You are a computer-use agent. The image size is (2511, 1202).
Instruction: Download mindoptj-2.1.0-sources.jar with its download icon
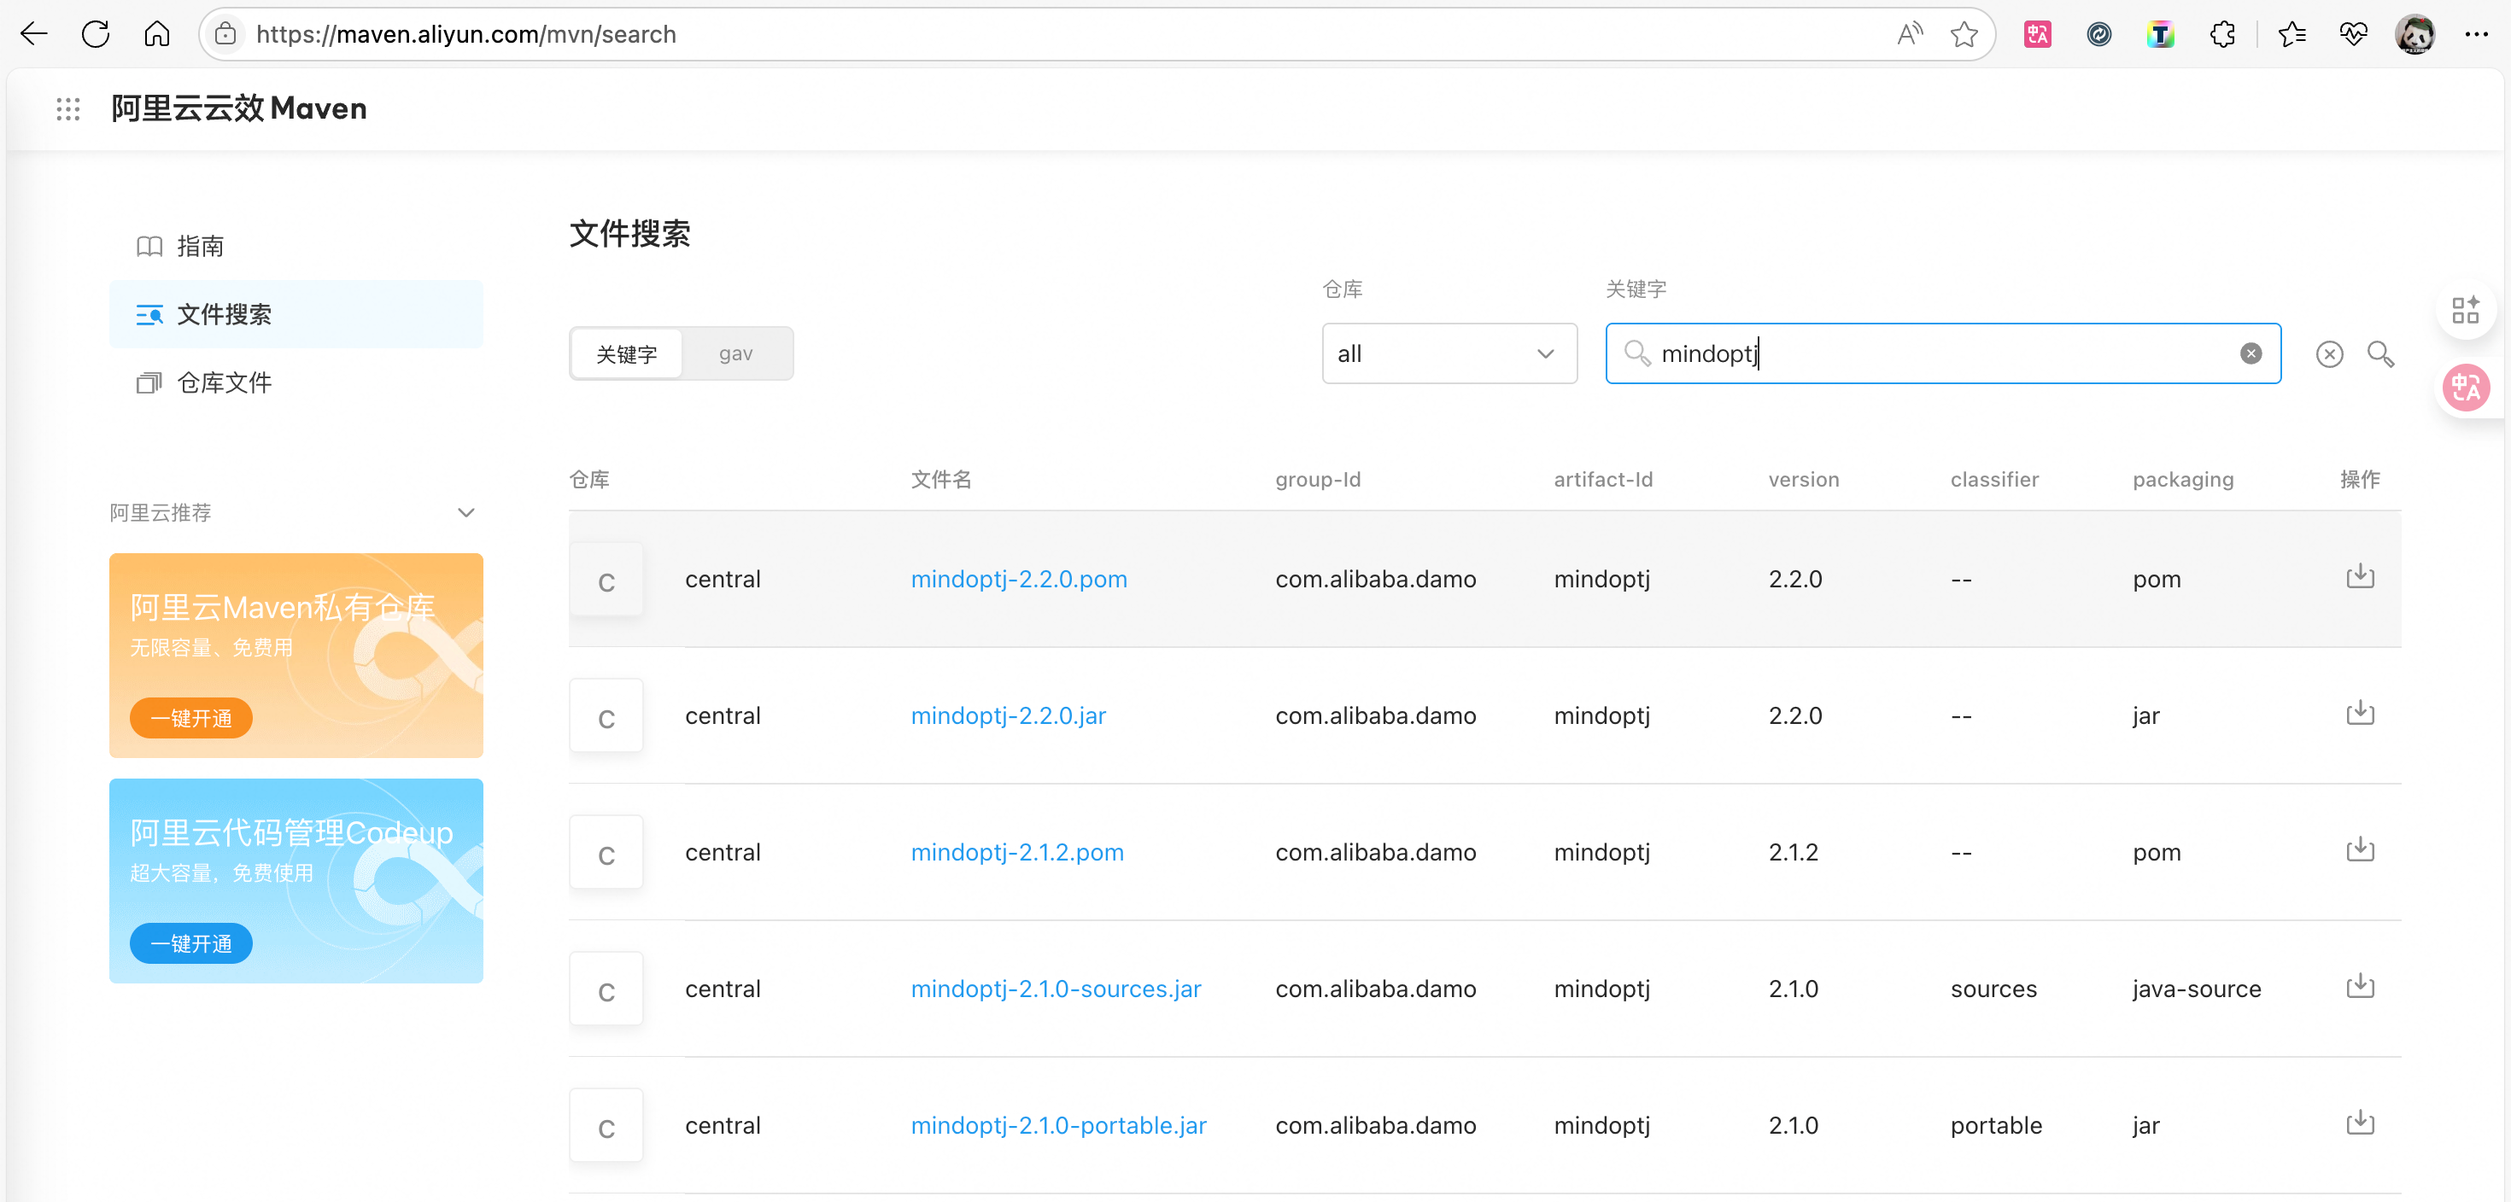click(2360, 985)
